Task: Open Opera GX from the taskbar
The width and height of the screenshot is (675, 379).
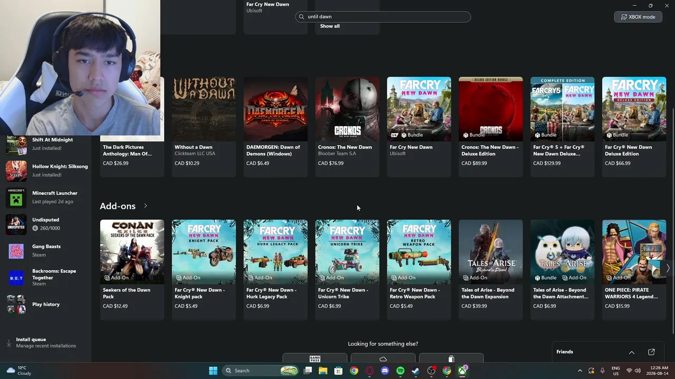Action: click(370, 371)
